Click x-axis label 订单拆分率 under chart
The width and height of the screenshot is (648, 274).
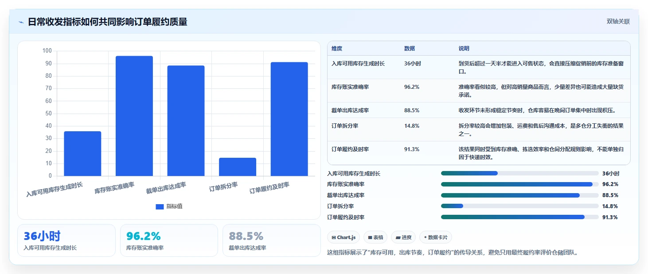223,187
